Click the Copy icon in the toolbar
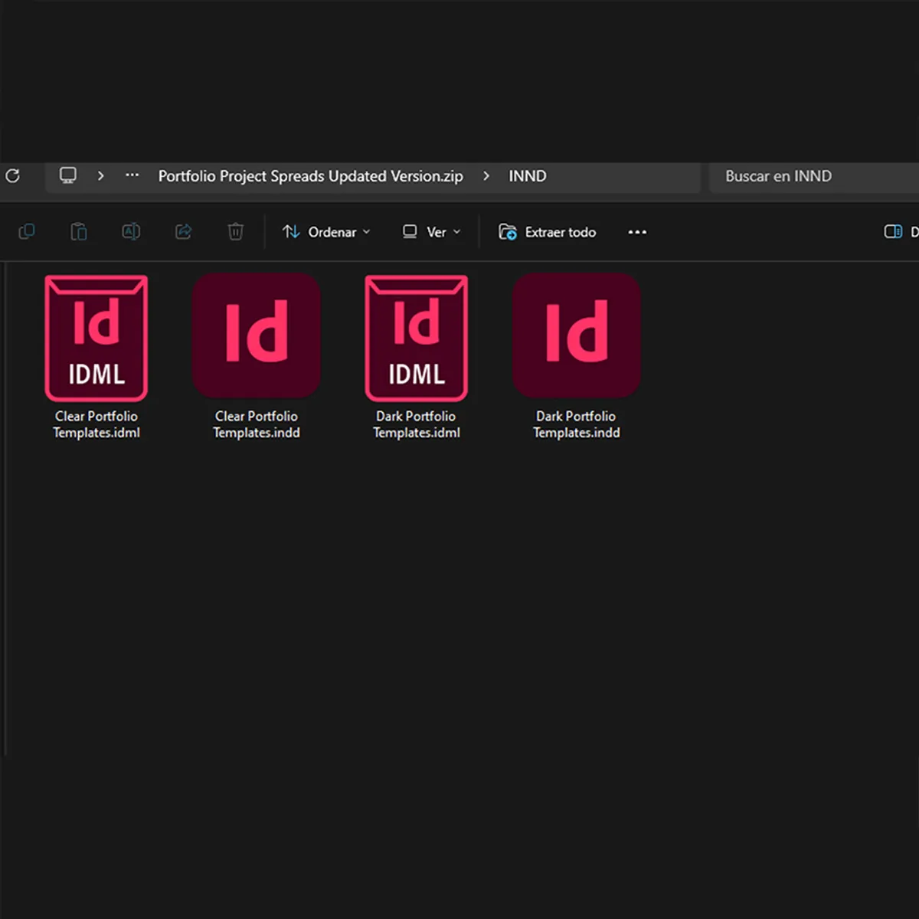Viewport: 919px width, 919px height. pos(27,231)
